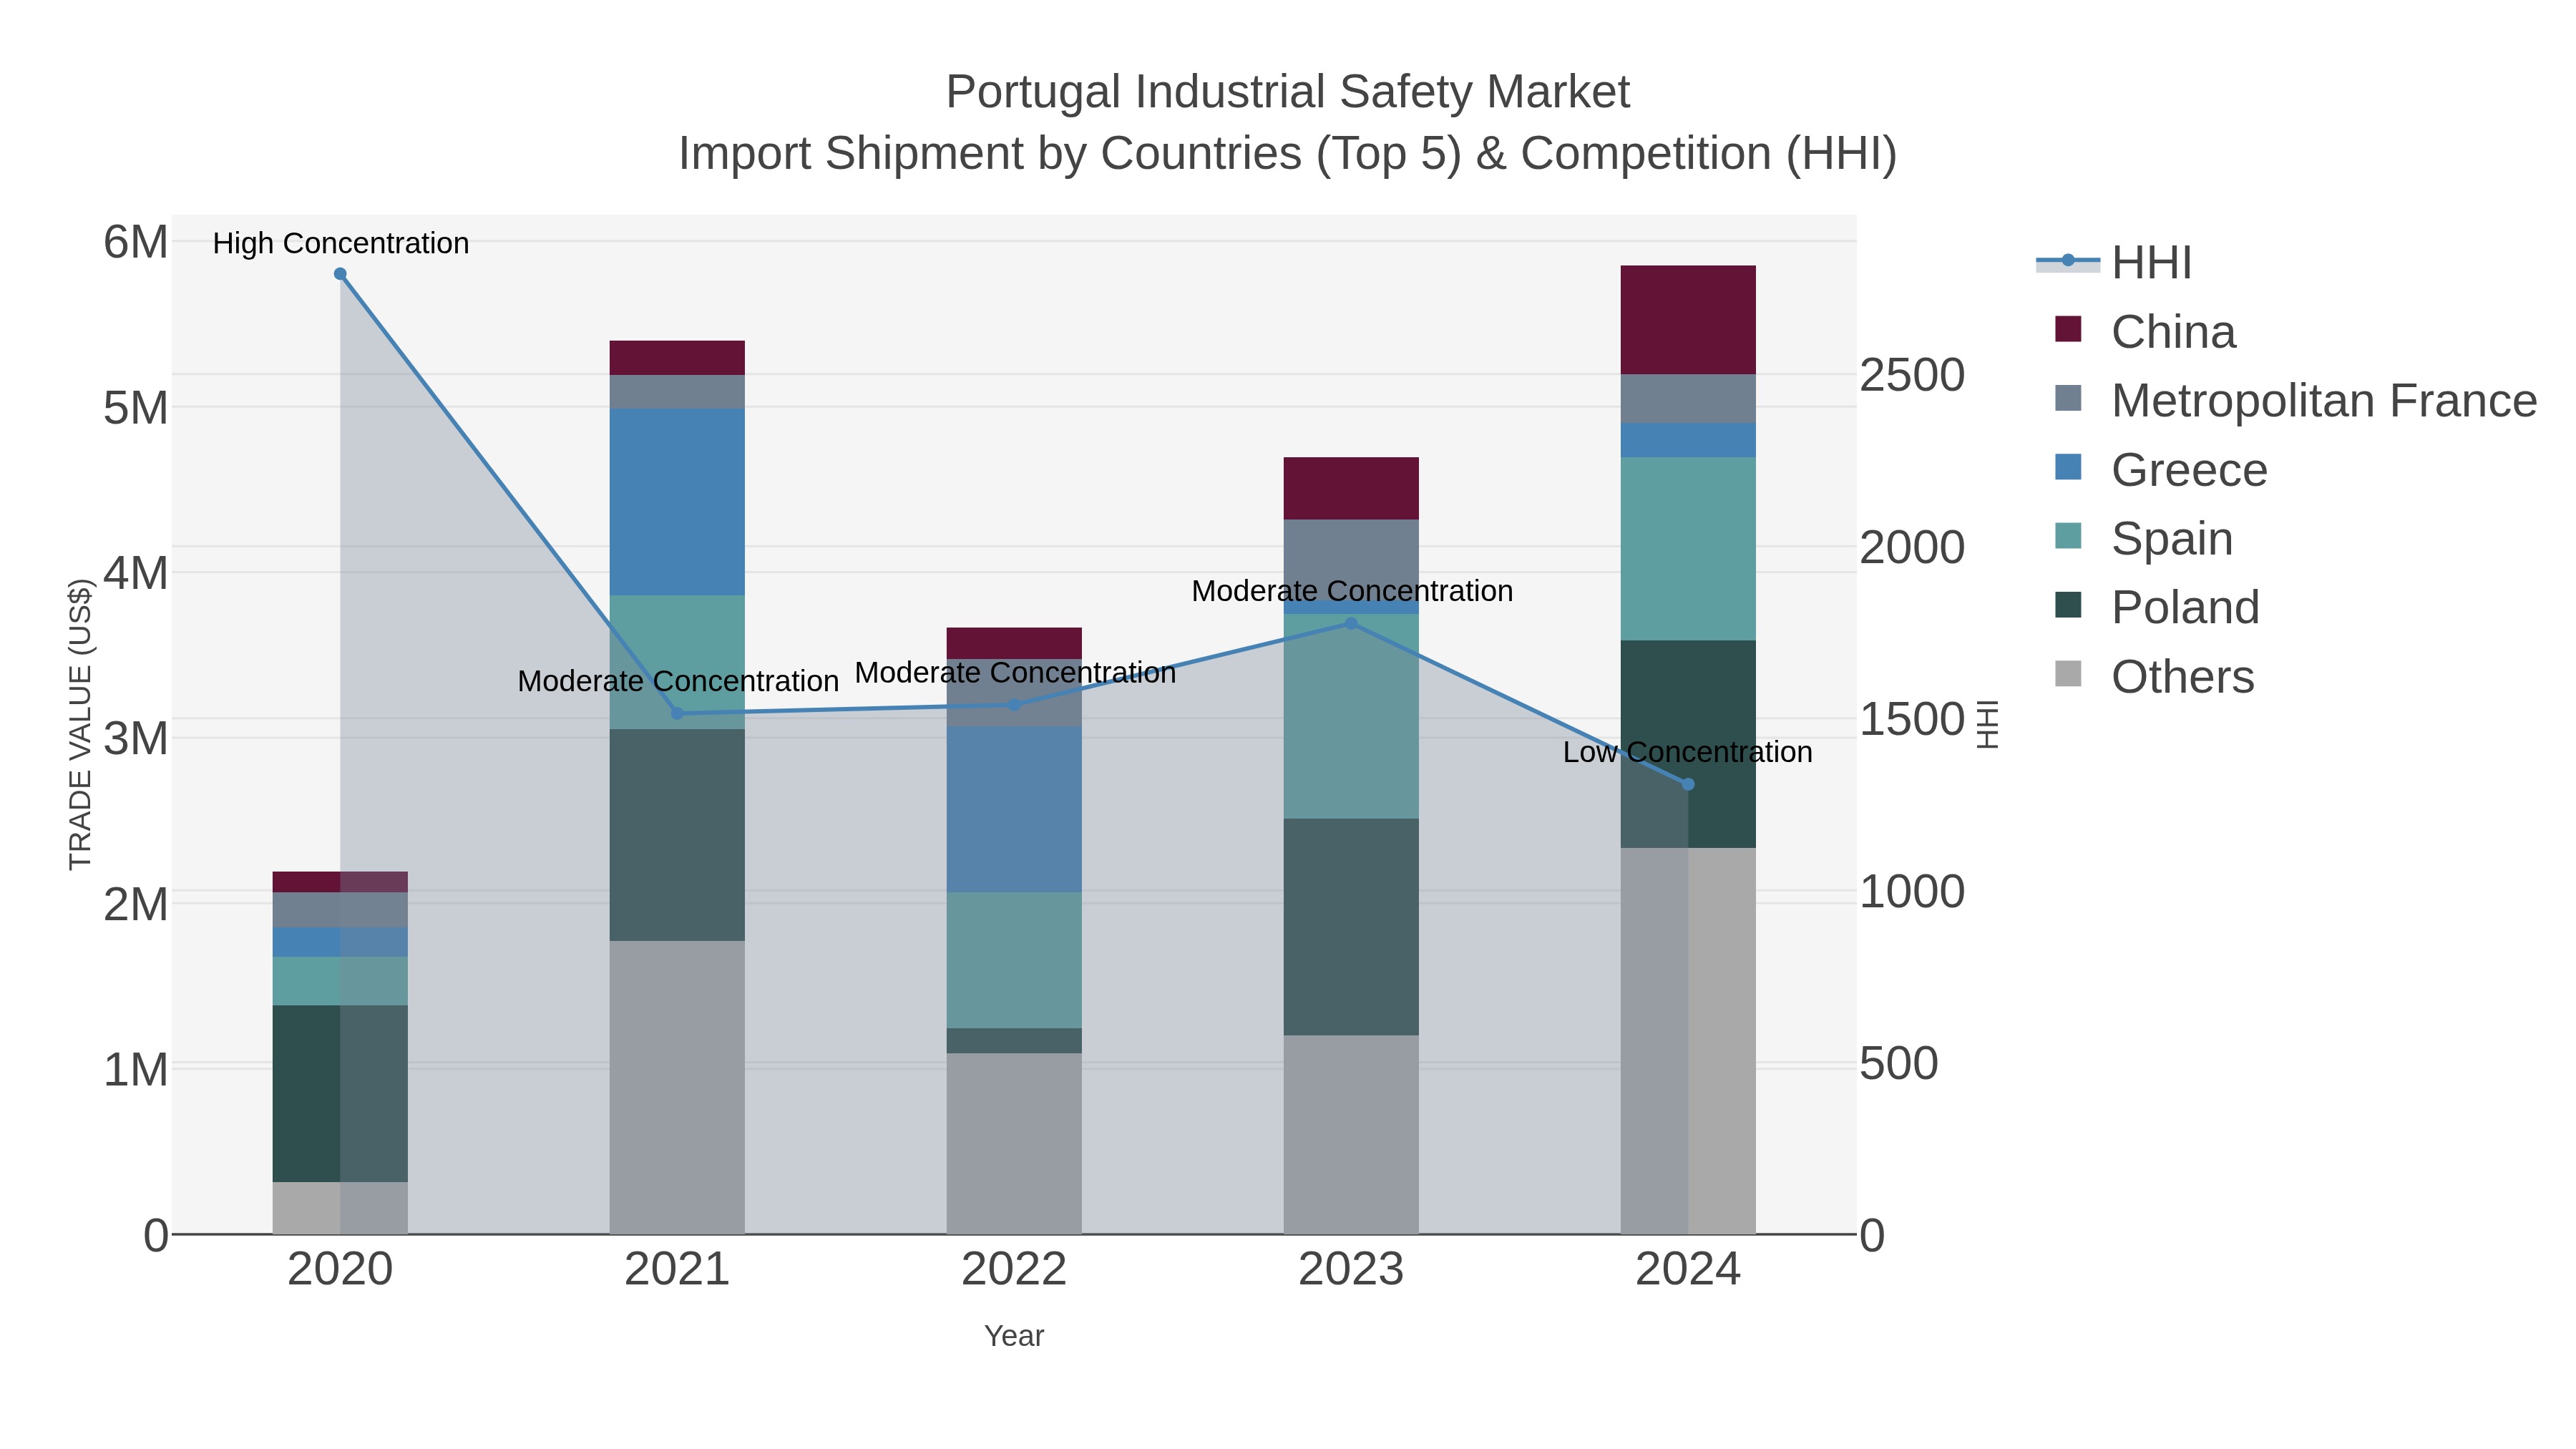
Task: Click the China segment of the 2023 bar
Action: coord(1351,489)
